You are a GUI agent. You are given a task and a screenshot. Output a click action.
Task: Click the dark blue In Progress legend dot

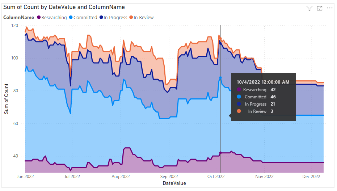coord(101,17)
